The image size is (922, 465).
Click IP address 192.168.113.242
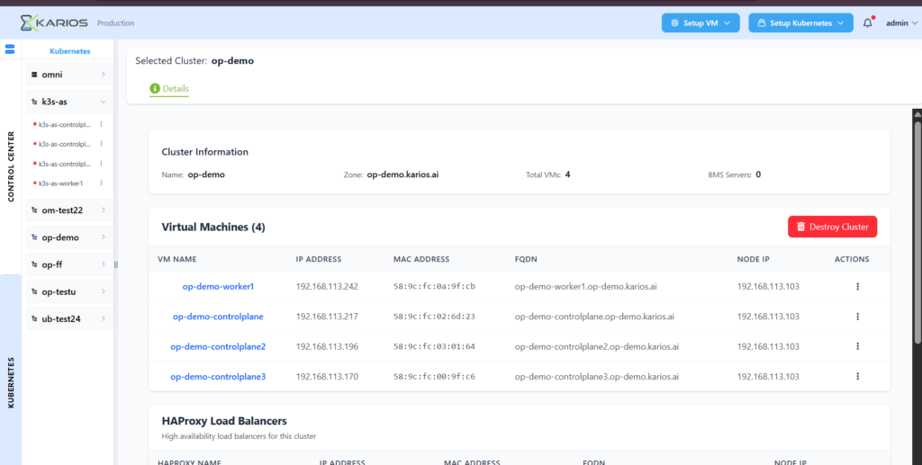pos(327,287)
